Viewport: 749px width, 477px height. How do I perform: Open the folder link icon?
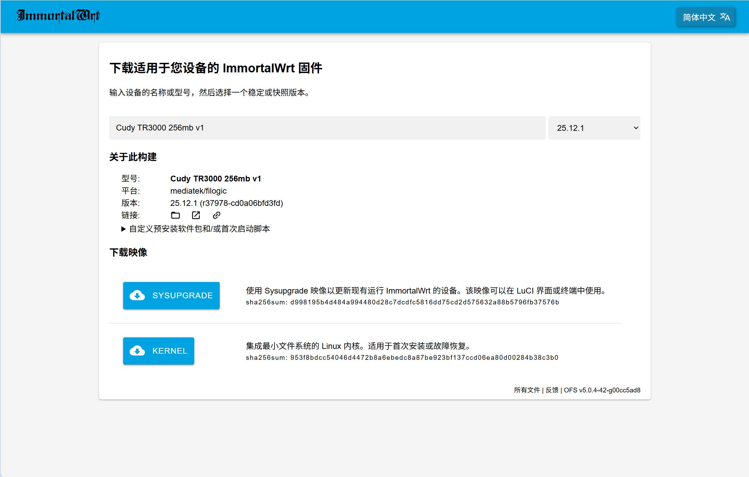(x=176, y=215)
